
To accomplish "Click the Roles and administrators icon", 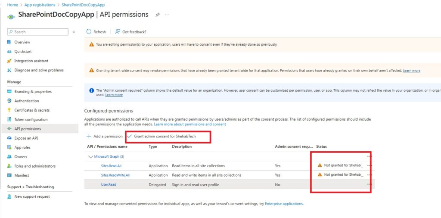I will click(9, 166).
